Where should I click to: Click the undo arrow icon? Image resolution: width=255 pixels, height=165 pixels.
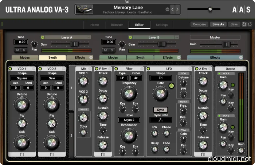(x=244, y=24)
